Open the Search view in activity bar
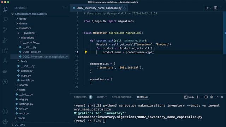The image size is (226, 127). coord(5,19)
